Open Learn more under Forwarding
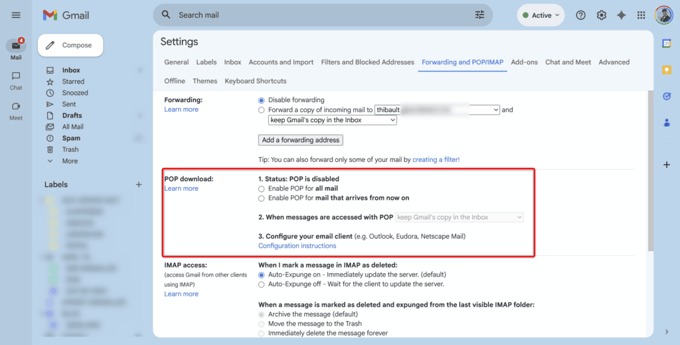 click(x=181, y=109)
